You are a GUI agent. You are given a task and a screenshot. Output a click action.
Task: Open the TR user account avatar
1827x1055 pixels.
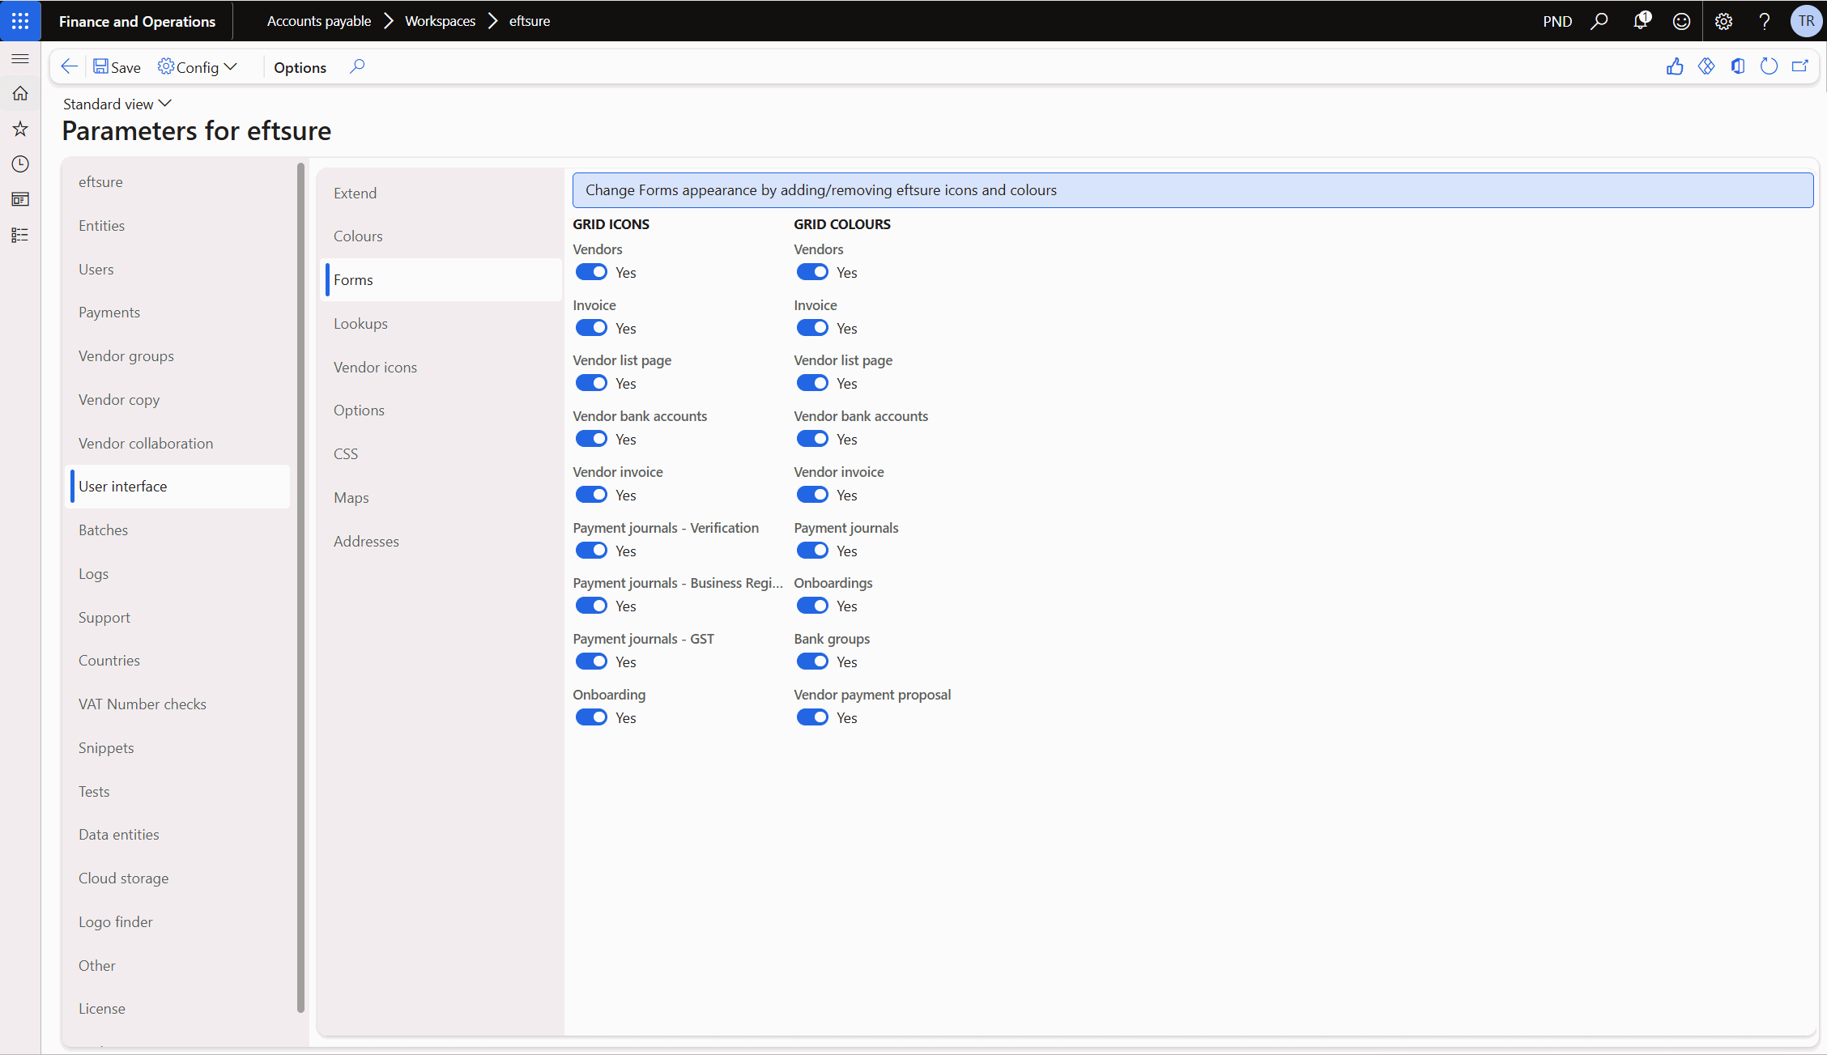(1806, 21)
